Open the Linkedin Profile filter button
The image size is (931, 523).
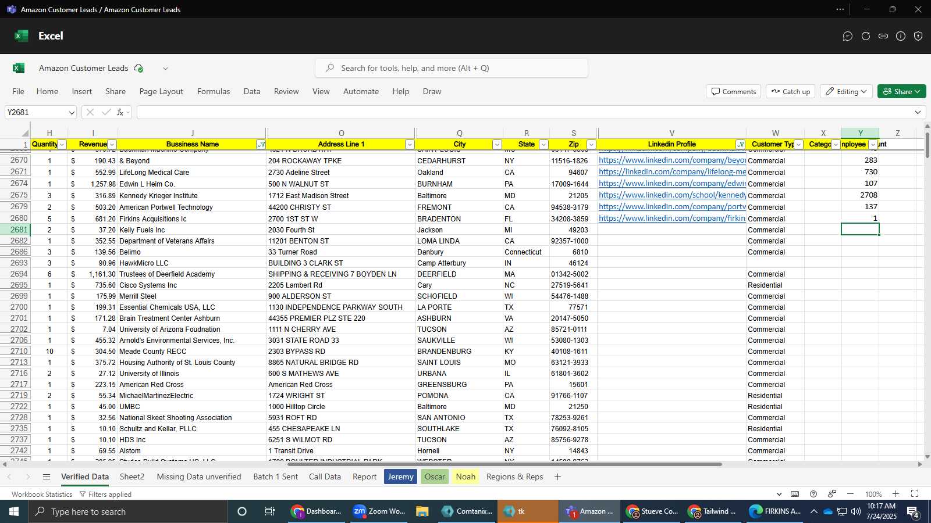tap(741, 144)
